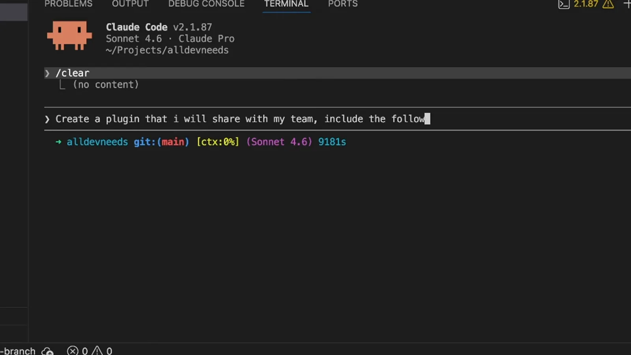Click the Claude Code pixel mascot logo
This screenshot has height=355, width=631.
coord(69,35)
